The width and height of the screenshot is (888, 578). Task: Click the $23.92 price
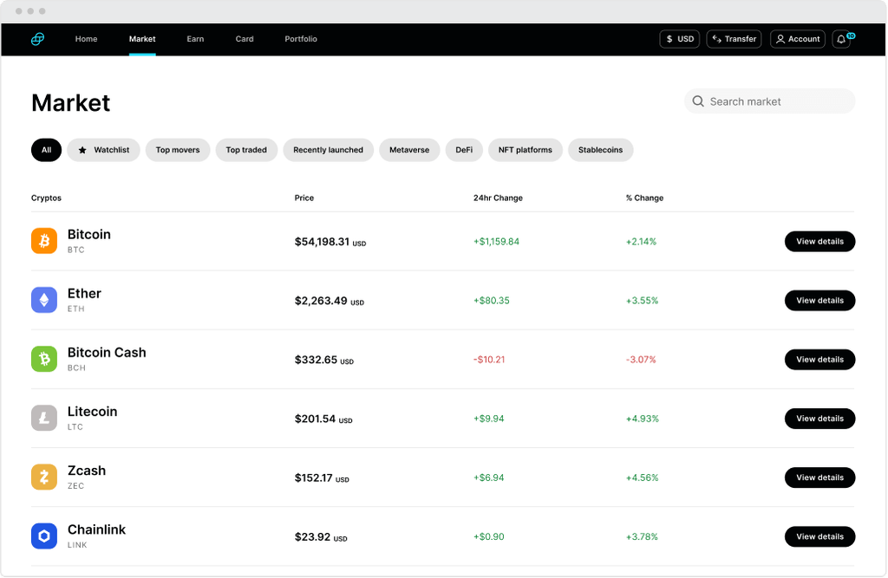[312, 536]
